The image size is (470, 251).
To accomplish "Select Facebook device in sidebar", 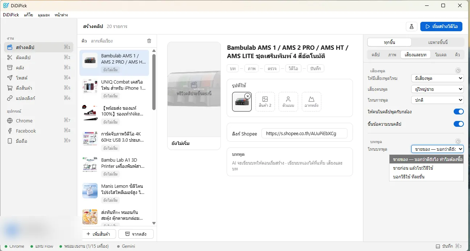I will [x=38, y=131].
